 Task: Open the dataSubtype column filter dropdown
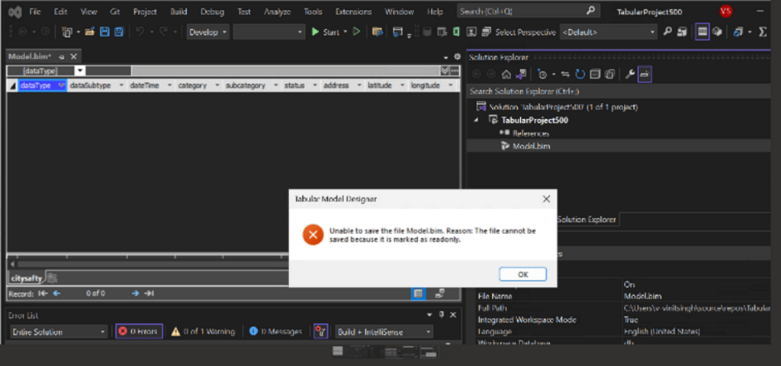121,85
